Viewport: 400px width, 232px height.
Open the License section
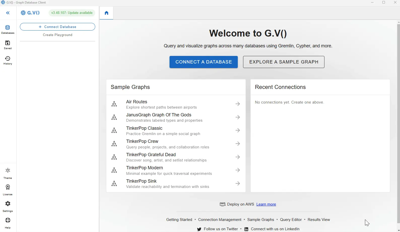(x=8, y=190)
